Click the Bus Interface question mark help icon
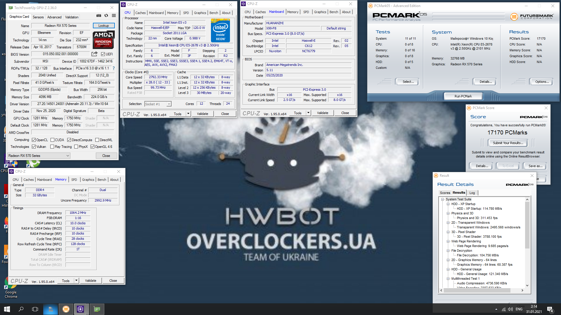561x315 pixels. pyautogui.click(x=114, y=68)
